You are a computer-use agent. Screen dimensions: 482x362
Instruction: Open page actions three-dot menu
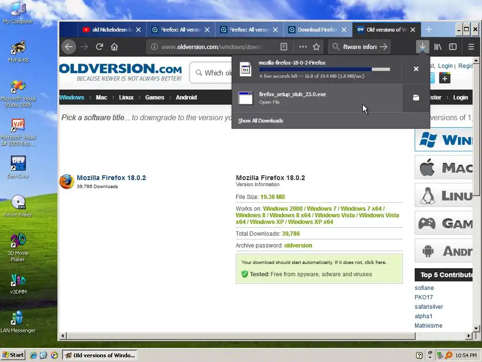[303, 47]
